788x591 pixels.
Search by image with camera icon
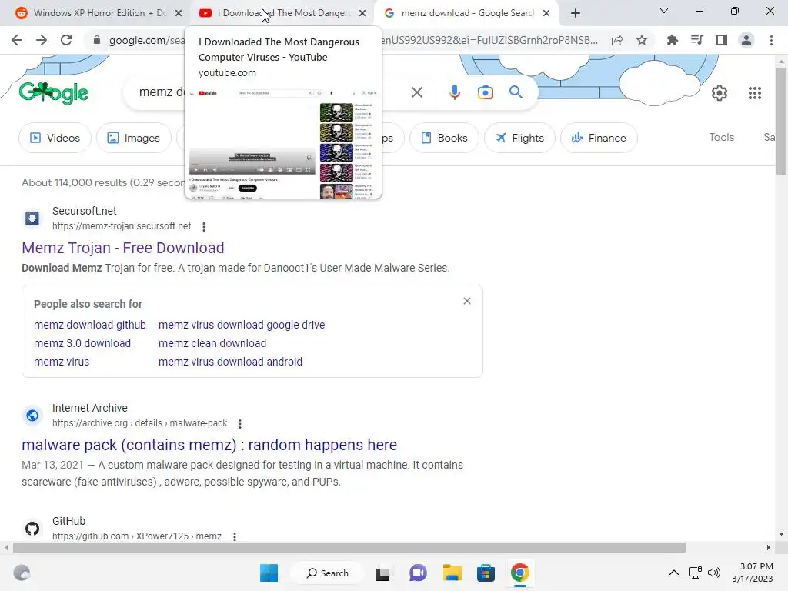click(x=485, y=92)
